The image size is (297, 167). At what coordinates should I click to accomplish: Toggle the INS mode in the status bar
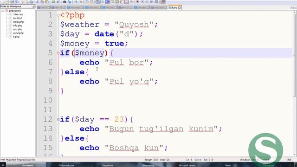pyautogui.click(x=289, y=160)
